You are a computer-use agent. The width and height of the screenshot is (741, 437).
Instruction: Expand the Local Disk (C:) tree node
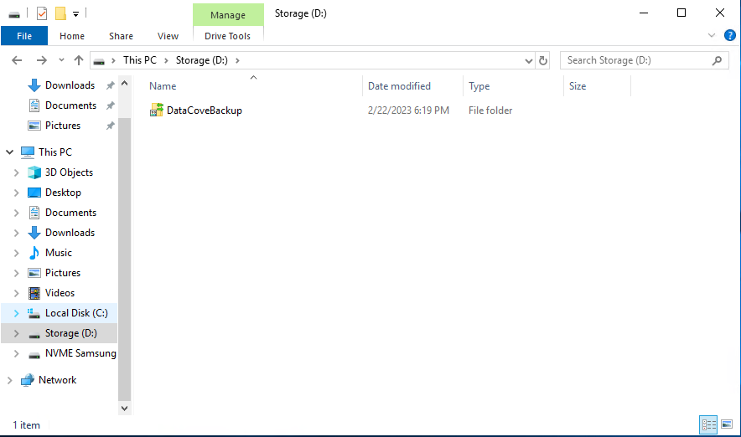click(17, 313)
